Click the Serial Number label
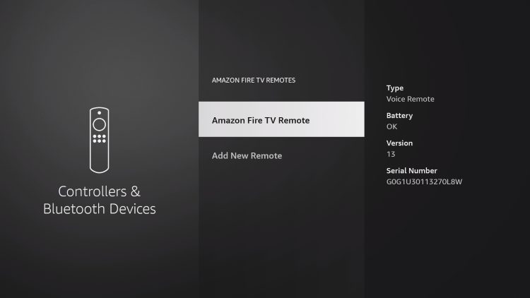The image size is (530, 298). coord(412,171)
